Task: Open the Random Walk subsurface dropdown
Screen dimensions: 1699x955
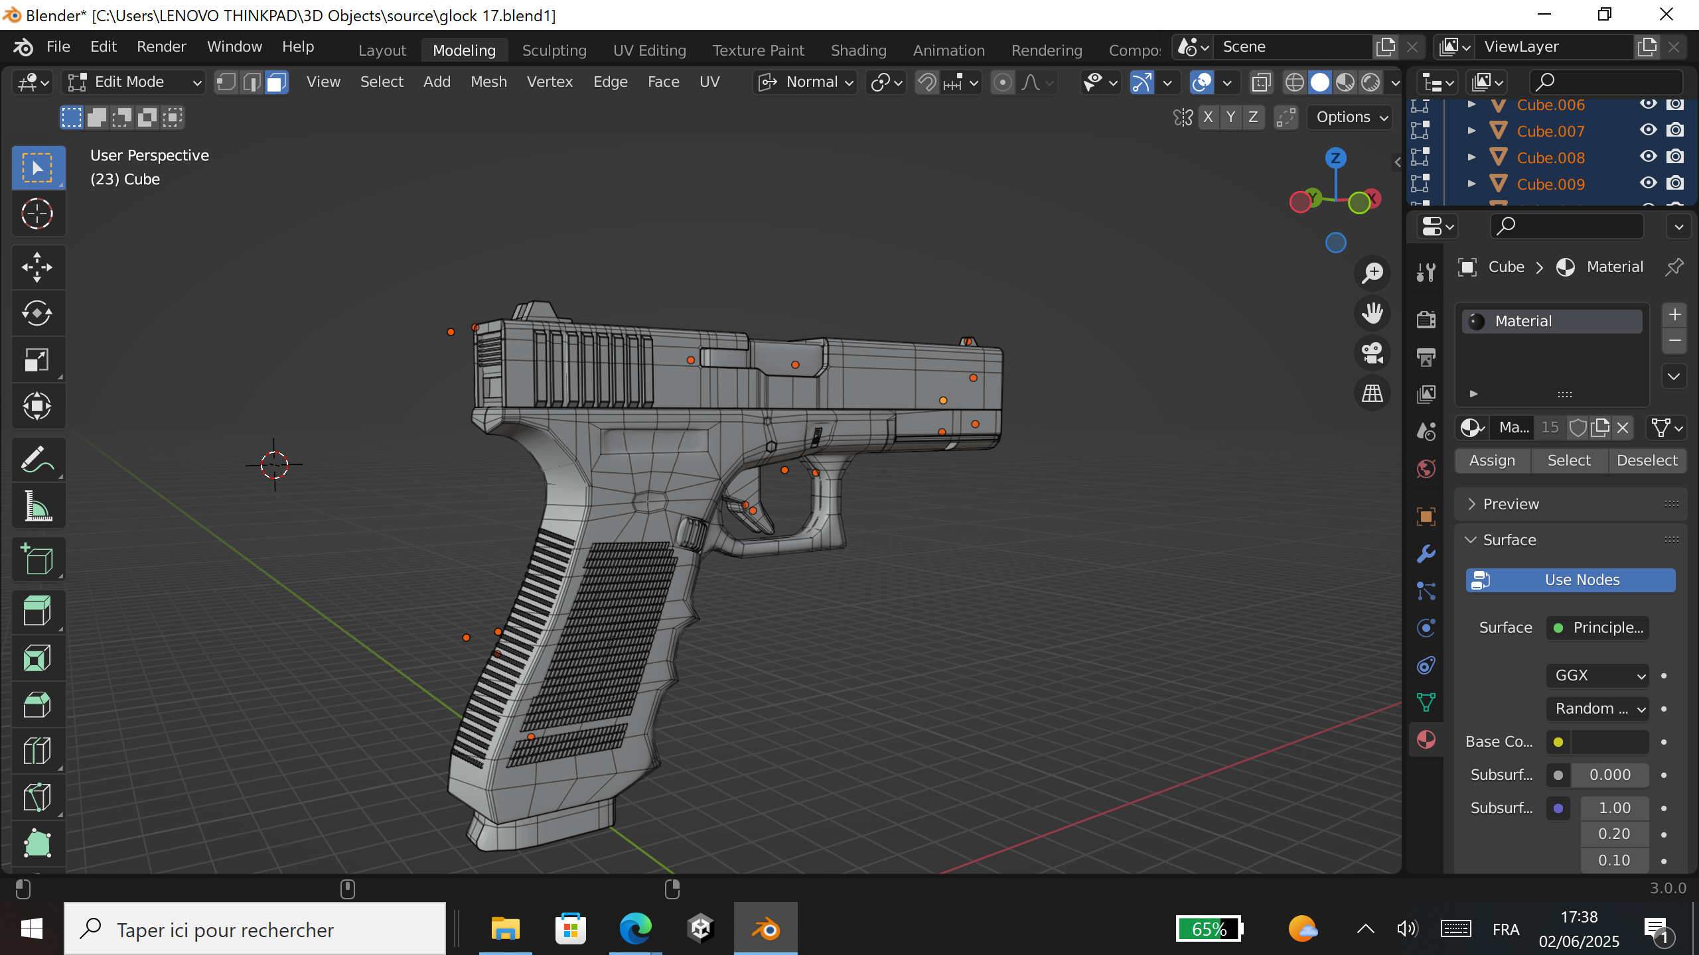Action: tap(1597, 708)
